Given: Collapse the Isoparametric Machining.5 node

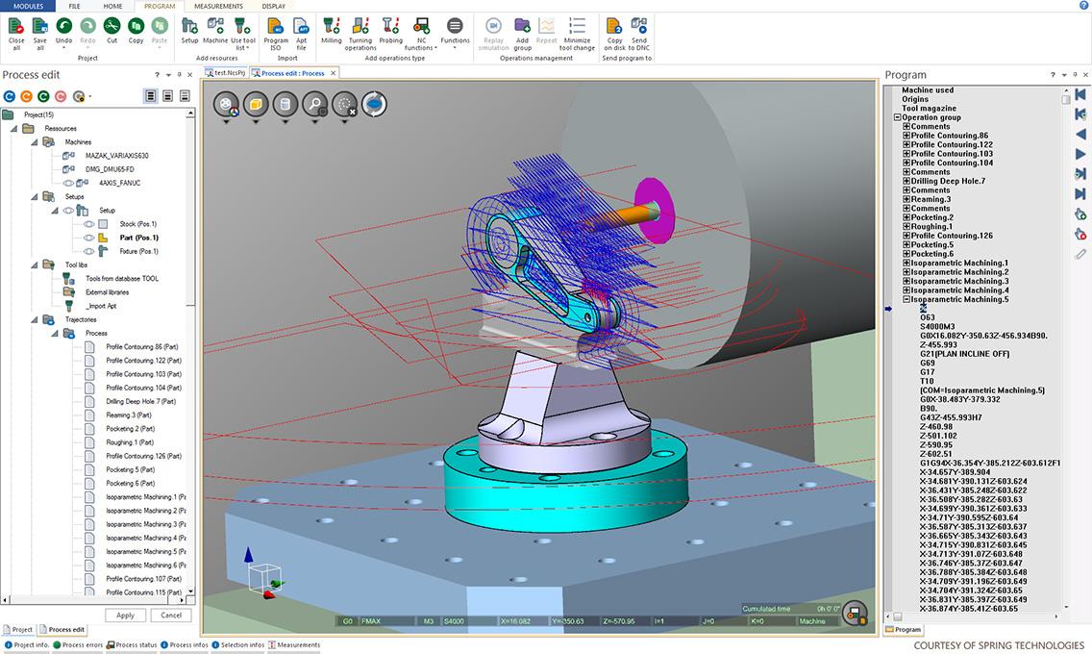Looking at the screenshot, I should click(x=906, y=299).
